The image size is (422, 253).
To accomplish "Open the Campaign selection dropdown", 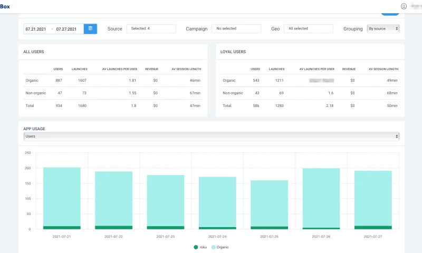I will [x=236, y=28].
